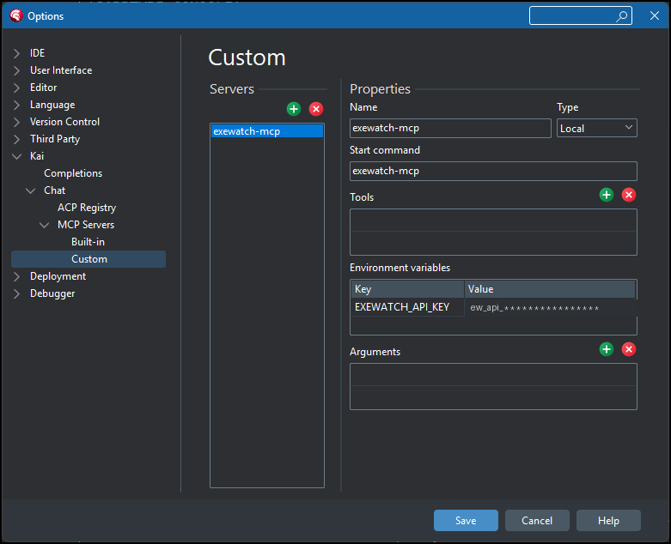Open the Version Control settings page
The width and height of the screenshot is (671, 544).
(x=64, y=122)
